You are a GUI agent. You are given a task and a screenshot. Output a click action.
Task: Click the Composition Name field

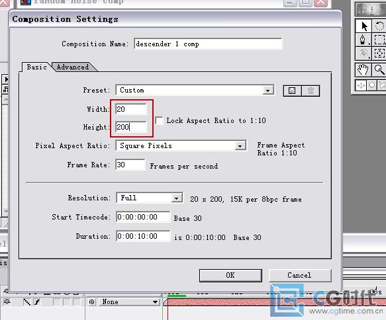208,44
